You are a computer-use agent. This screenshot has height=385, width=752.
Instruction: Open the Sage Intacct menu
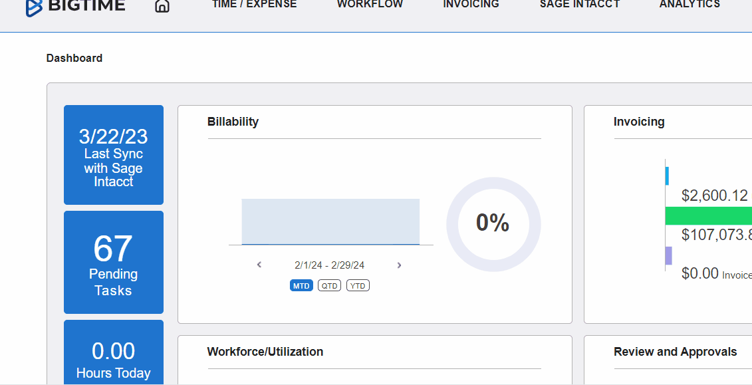coord(579,5)
